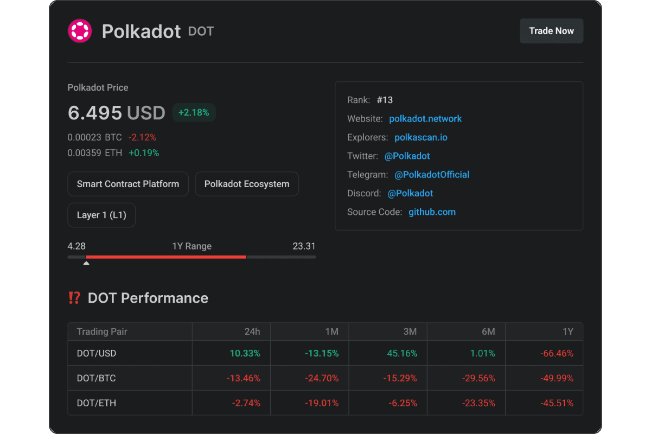Viewport: 651px width, 434px height.
Task: Click the DOT Performance heading
Action: [x=148, y=298]
